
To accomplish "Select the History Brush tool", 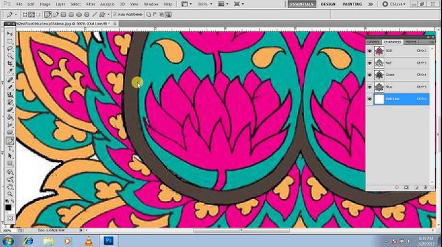I will 10,102.
